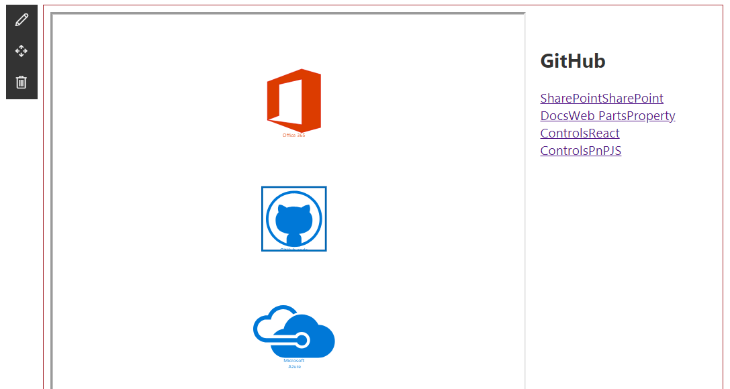The width and height of the screenshot is (730, 389).
Task: Click the GitHub heading text
Action: point(573,61)
